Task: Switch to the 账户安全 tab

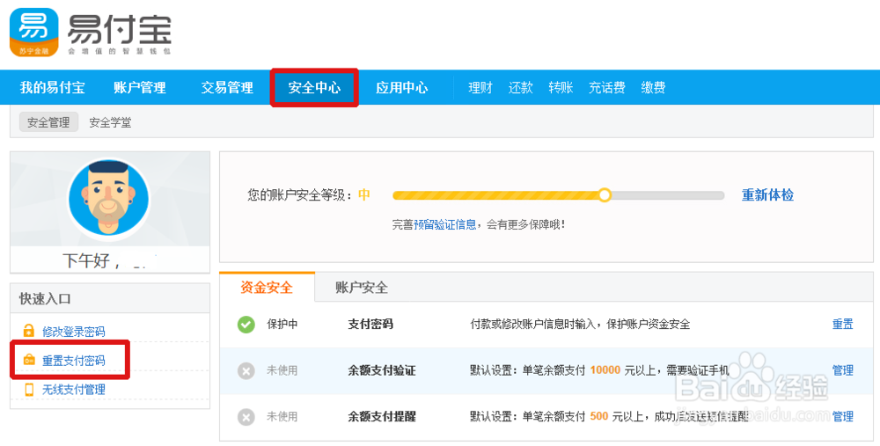Action: [x=362, y=288]
